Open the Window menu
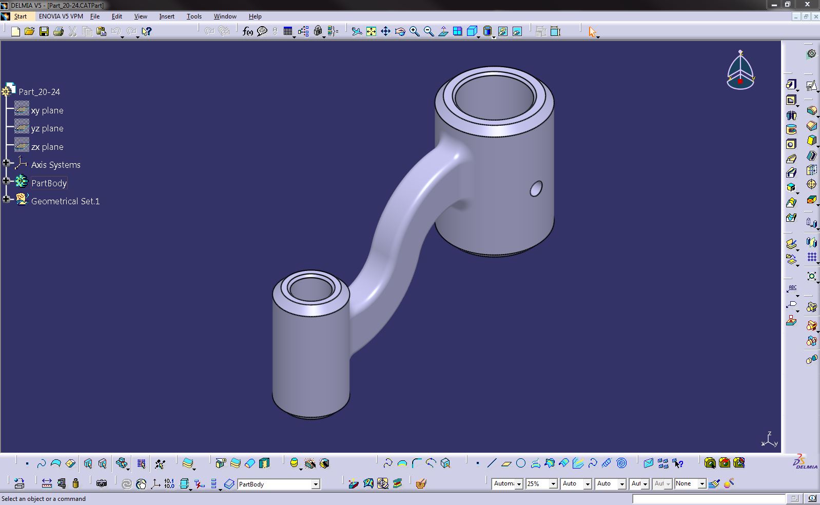Screen dimensions: 820x505 pyautogui.click(x=225, y=16)
